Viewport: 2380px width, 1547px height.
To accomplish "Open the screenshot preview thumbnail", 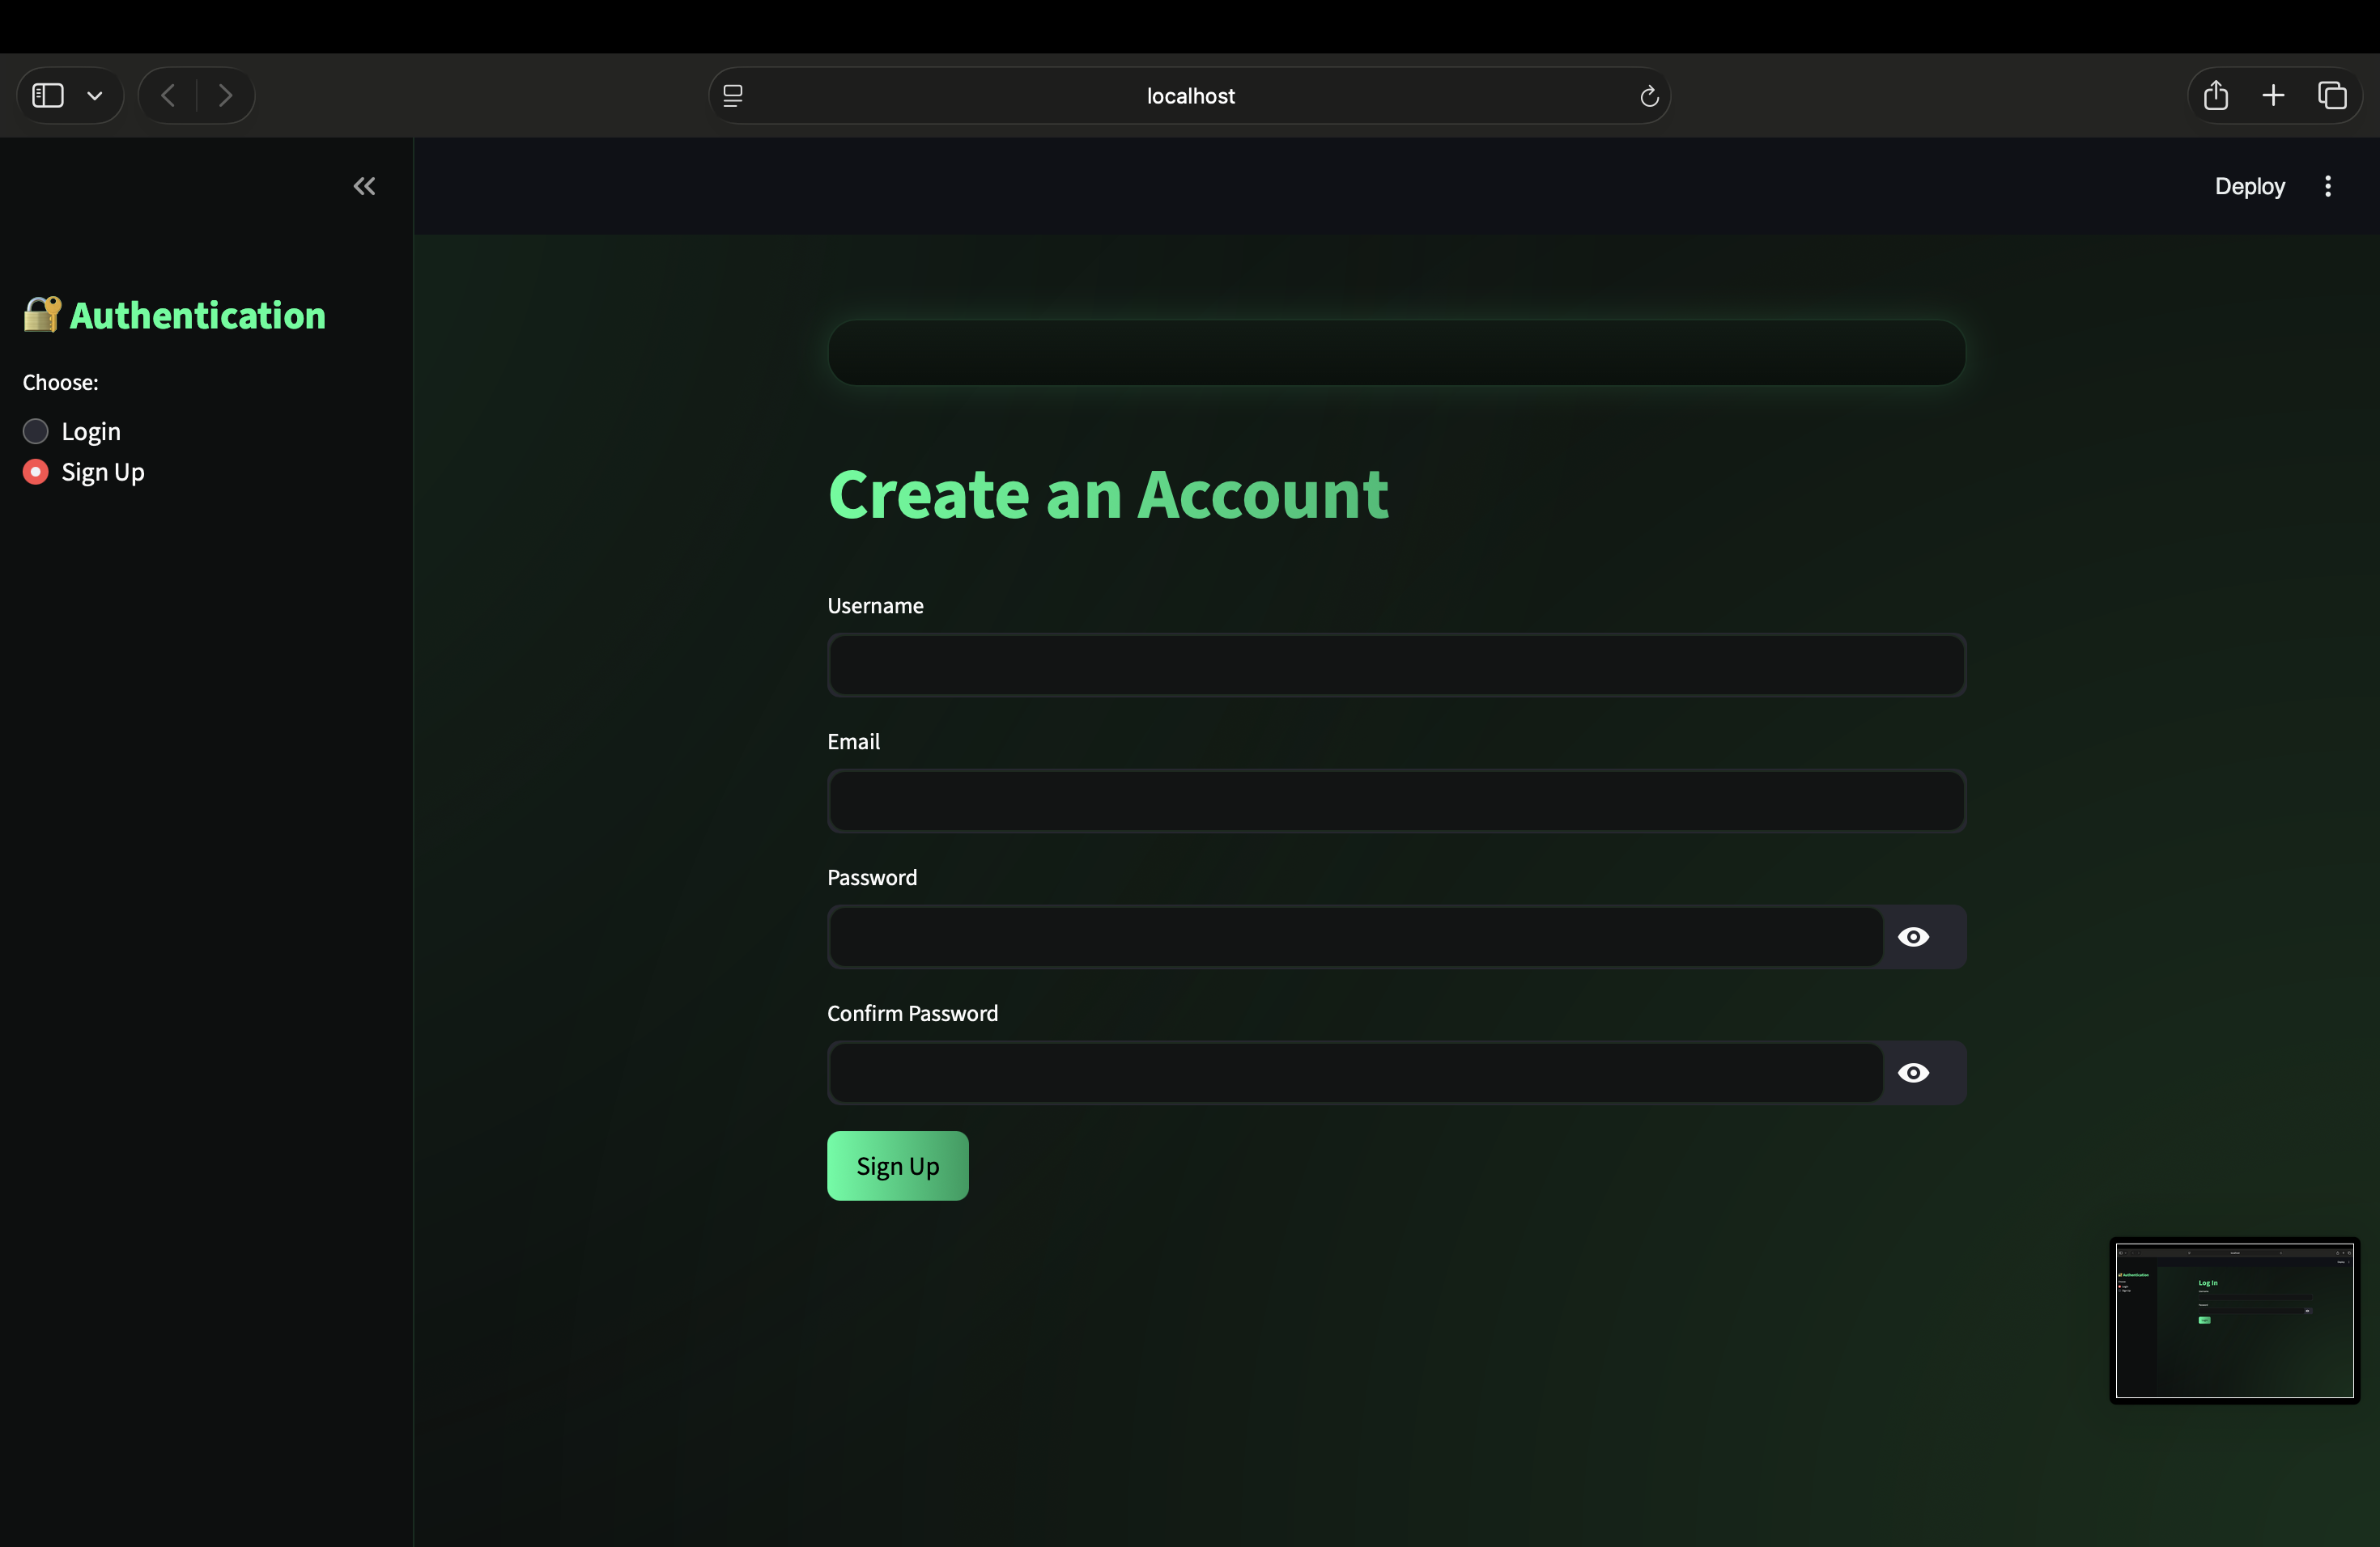I will 2234,1320.
